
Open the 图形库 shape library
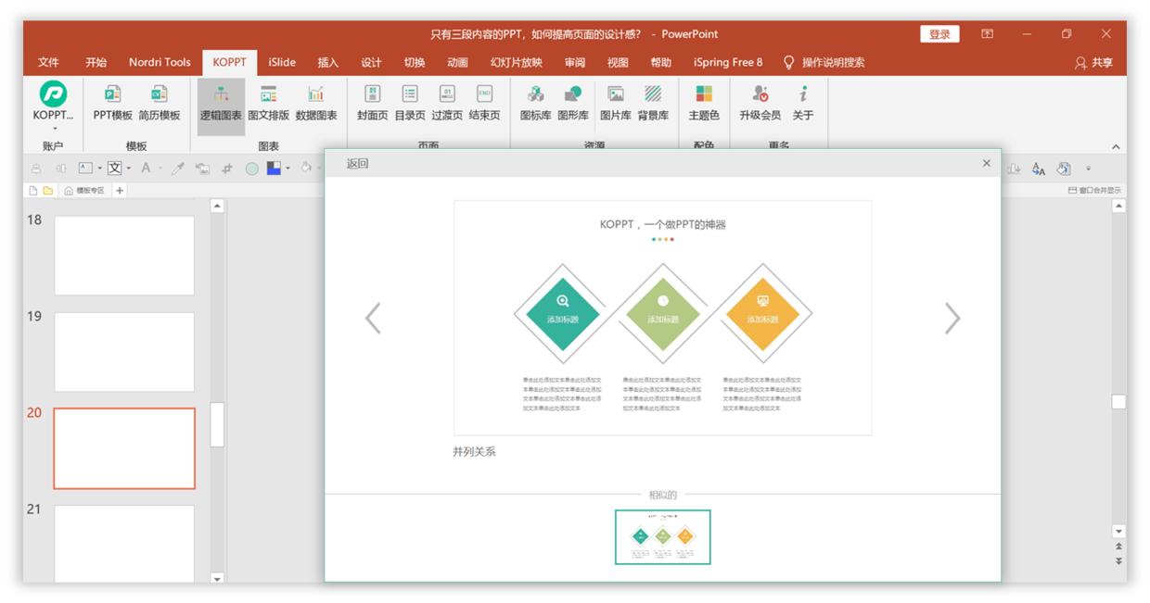[573, 103]
